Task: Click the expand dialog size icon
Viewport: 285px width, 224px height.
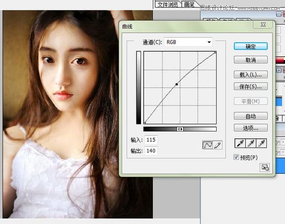Action: (265, 167)
